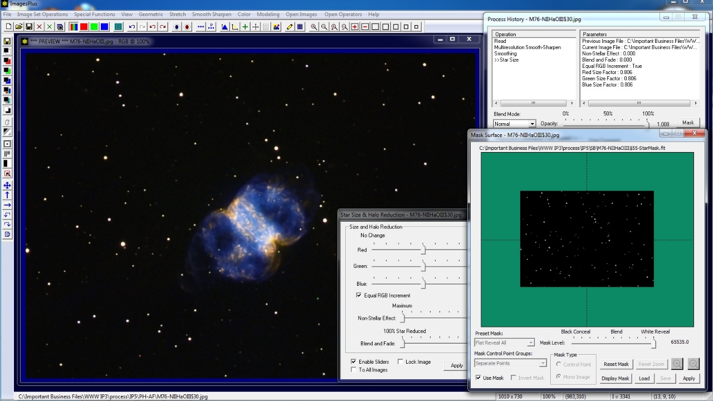Click Apply in Star Size dialog
Image resolution: width=713 pixels, height=401 pixels.
(456, 365)
